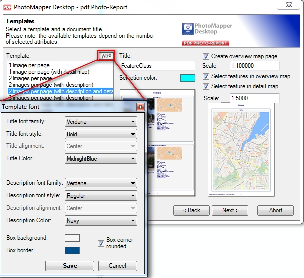Click the Save button

click(x=70, y=266)
